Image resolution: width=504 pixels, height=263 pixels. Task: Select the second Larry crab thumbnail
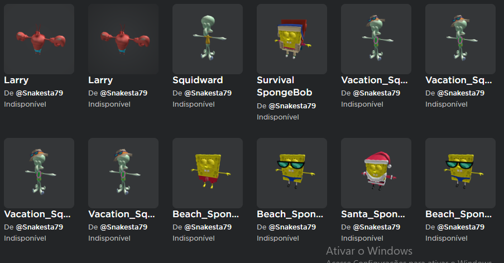(x=123, y=39)
